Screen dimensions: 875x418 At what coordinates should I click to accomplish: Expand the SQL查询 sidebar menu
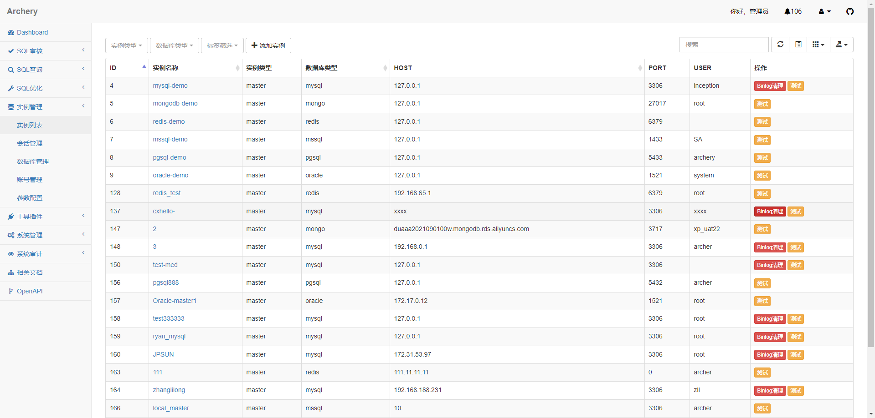click(46, 70)
